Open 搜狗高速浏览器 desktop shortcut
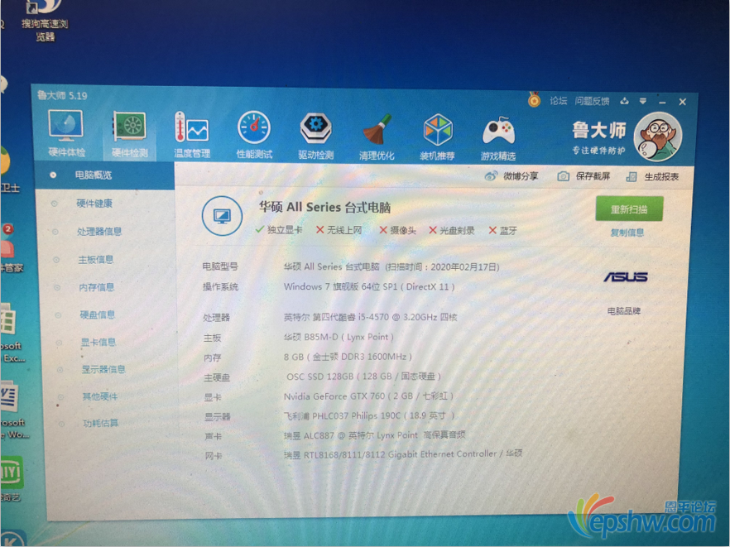 [x=45, y=20]
